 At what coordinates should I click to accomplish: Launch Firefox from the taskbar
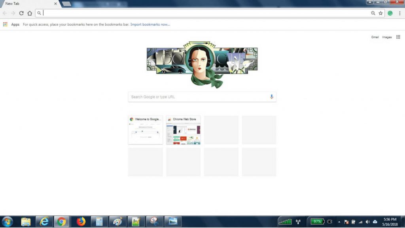(x=81, y=222)
